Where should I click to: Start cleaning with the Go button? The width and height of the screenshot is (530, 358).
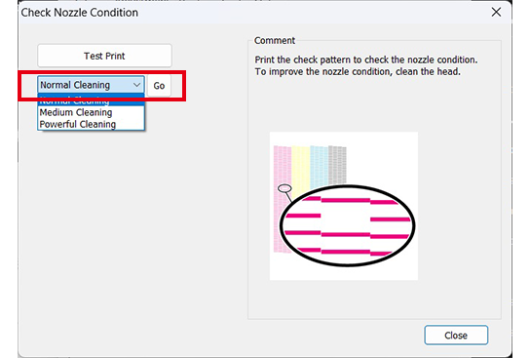(159, 85)
